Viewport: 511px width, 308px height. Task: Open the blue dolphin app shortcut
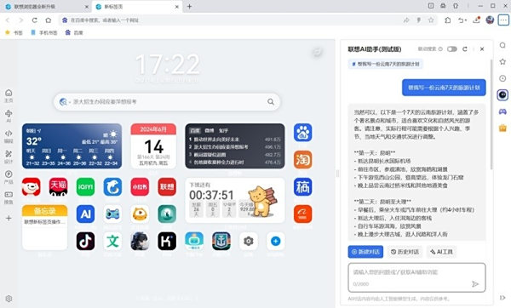click(112, 187)
